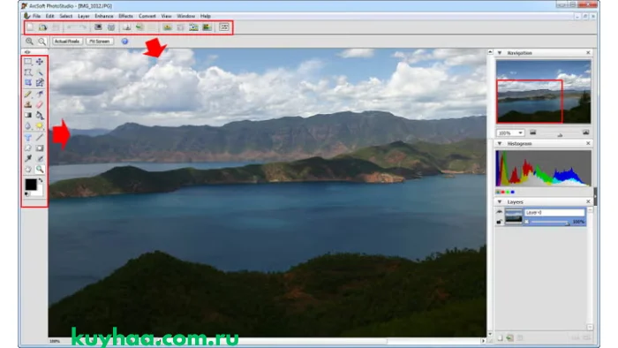
Task: Click the Actual Pixels button
Action: (x=67, y=42)
